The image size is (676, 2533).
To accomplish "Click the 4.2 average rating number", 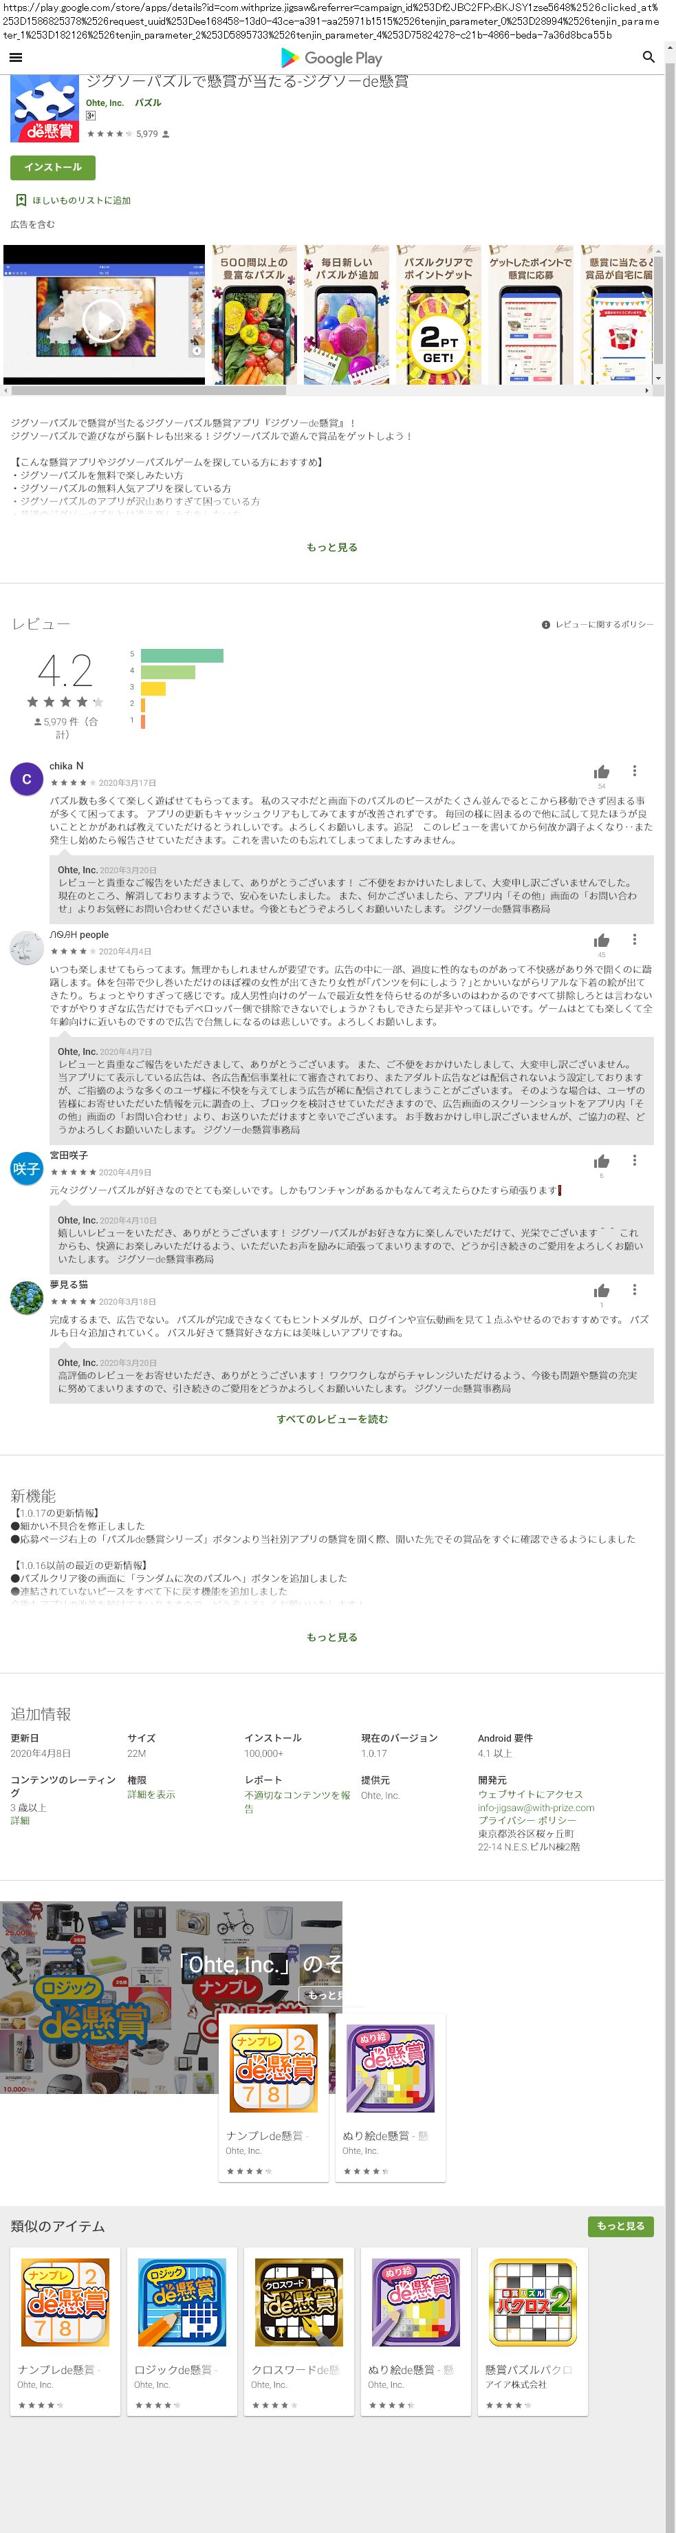I will point(65,671).
